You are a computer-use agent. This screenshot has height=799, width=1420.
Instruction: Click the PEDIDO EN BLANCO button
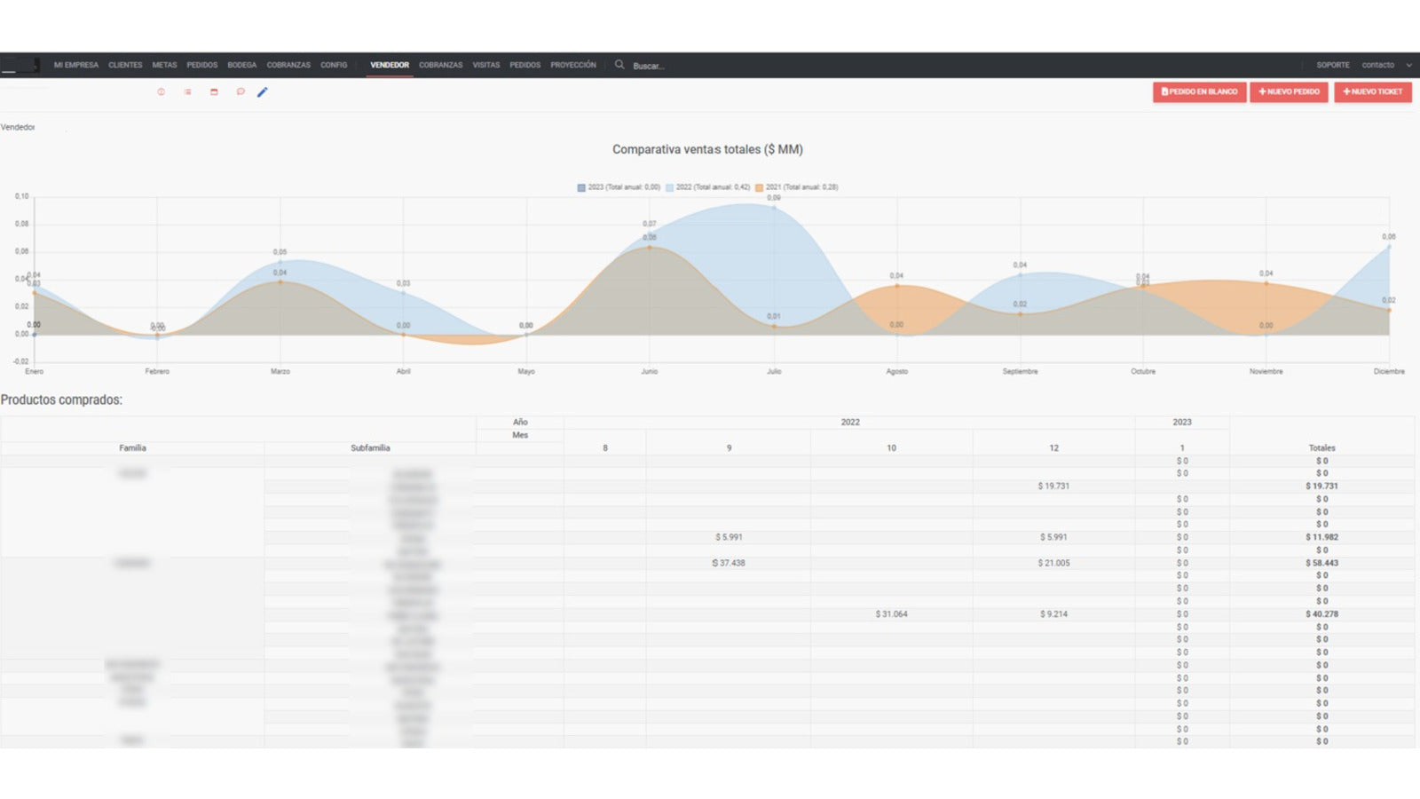tap(1199, 92)
